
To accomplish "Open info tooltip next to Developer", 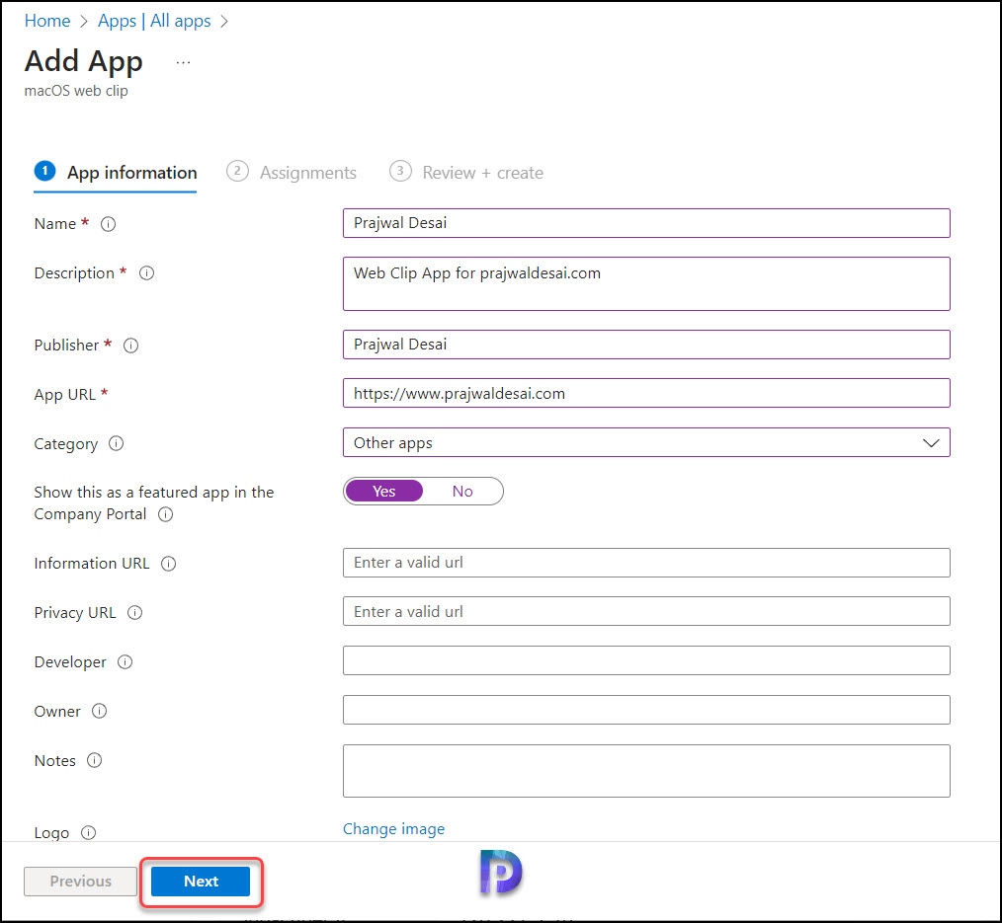I will 125,662.
